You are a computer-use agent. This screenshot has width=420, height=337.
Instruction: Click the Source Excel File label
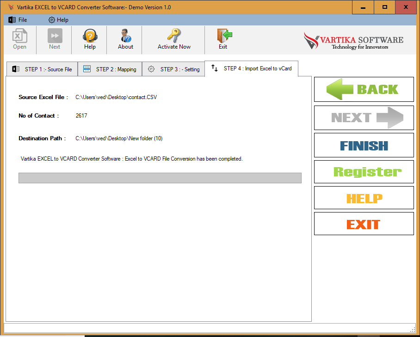(x=43, y=97)
